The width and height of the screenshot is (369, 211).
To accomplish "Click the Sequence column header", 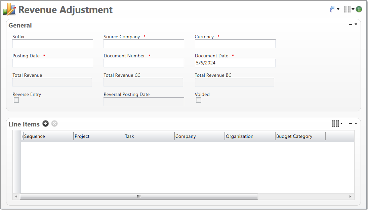I will pyautogui.click(x=47, y=137).
